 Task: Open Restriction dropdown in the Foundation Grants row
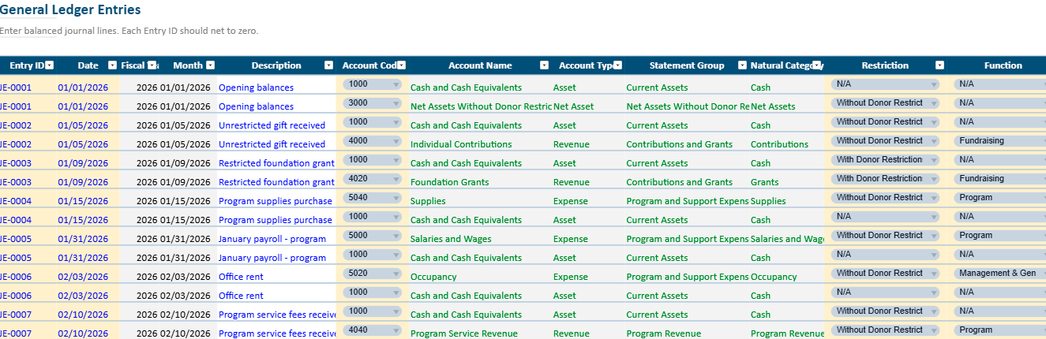click(885, 179)
